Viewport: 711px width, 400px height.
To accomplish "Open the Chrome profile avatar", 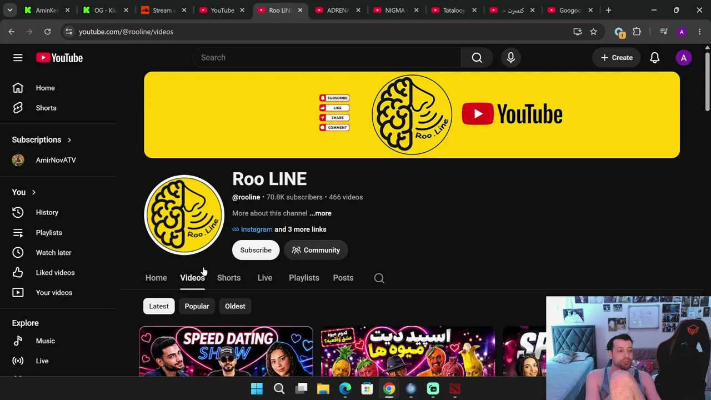I will pyautogui.click(x=682, y=32).
